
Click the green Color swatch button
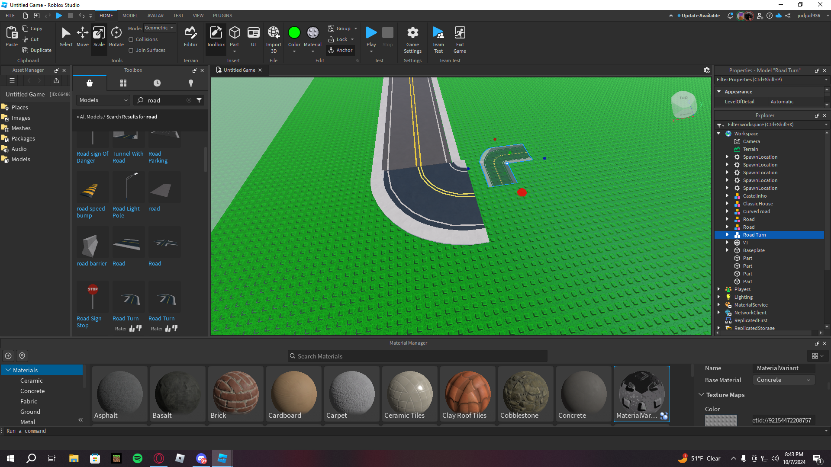[294, 33]
